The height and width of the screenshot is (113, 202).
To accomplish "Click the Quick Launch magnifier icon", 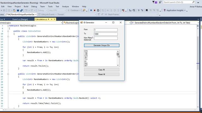I will coord(193,2).
